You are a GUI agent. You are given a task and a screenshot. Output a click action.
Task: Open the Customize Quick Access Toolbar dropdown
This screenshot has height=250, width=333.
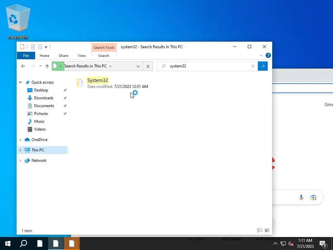click(46, 47)
